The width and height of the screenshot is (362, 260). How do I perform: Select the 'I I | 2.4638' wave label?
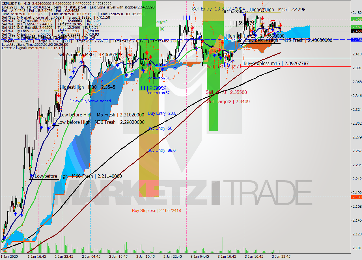tap(244, 23)
